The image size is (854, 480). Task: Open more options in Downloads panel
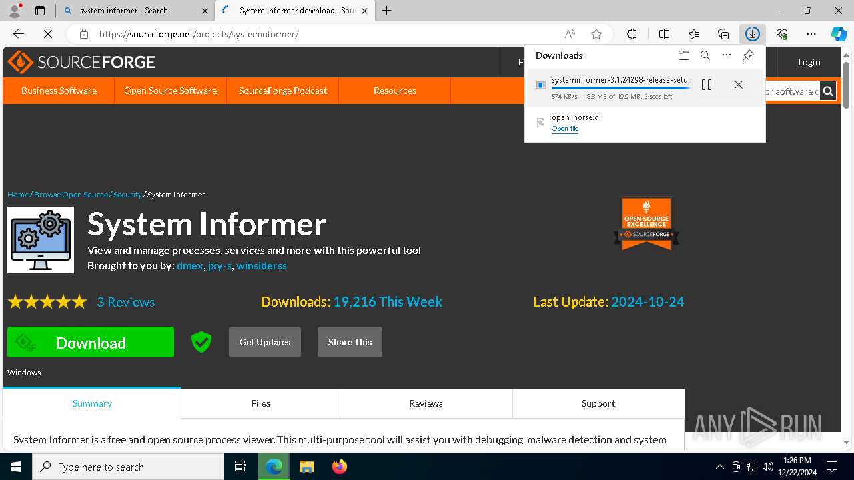(x=727, y=55)
